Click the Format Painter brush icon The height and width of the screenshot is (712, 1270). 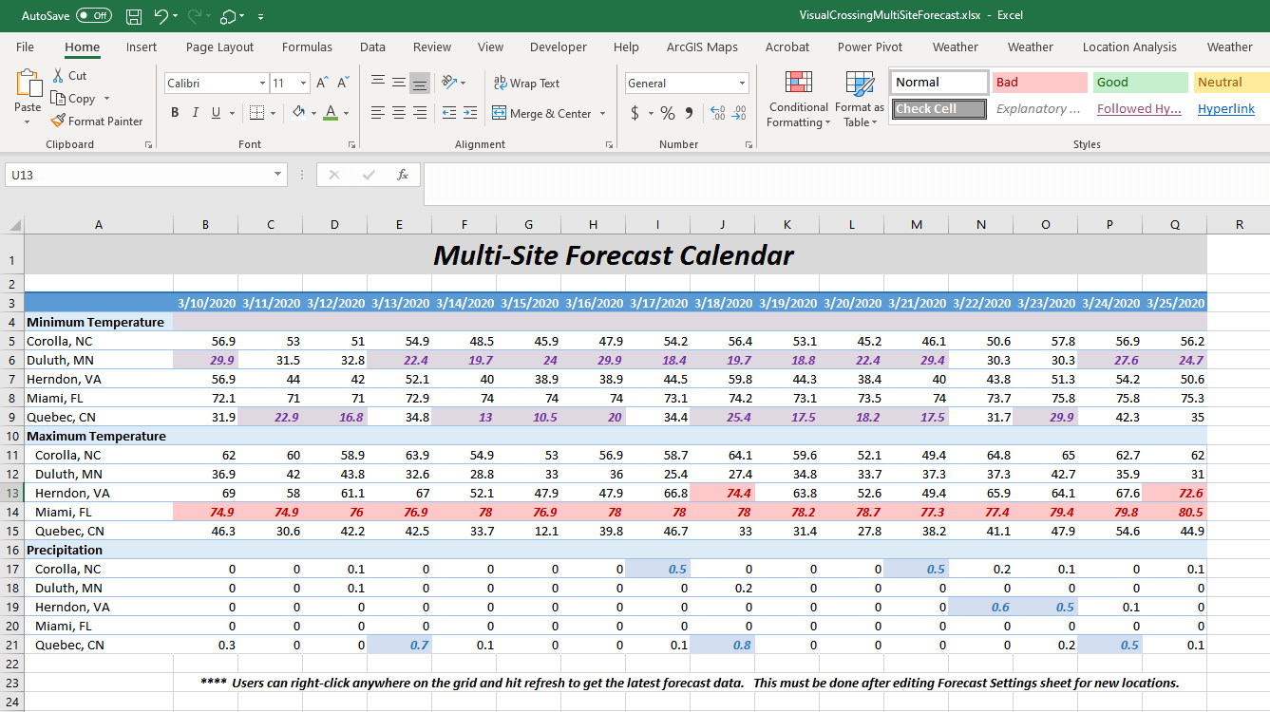point(59,122)
